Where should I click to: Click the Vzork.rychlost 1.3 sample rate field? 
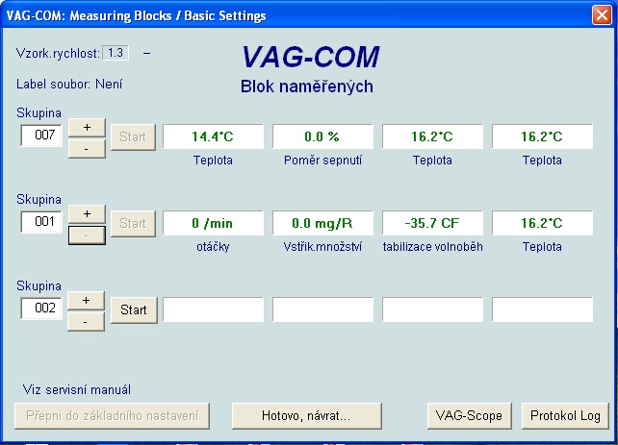click(116, 53)
